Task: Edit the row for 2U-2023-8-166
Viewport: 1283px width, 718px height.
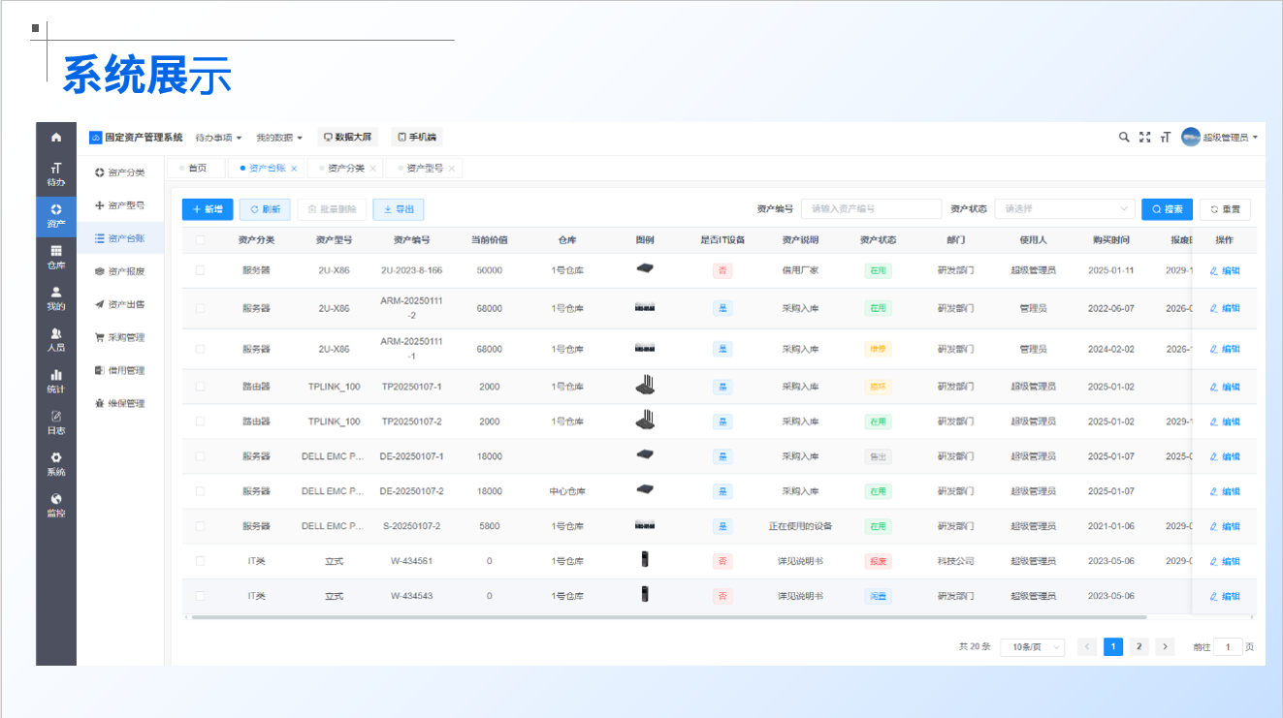Action: click(1226, 270)
